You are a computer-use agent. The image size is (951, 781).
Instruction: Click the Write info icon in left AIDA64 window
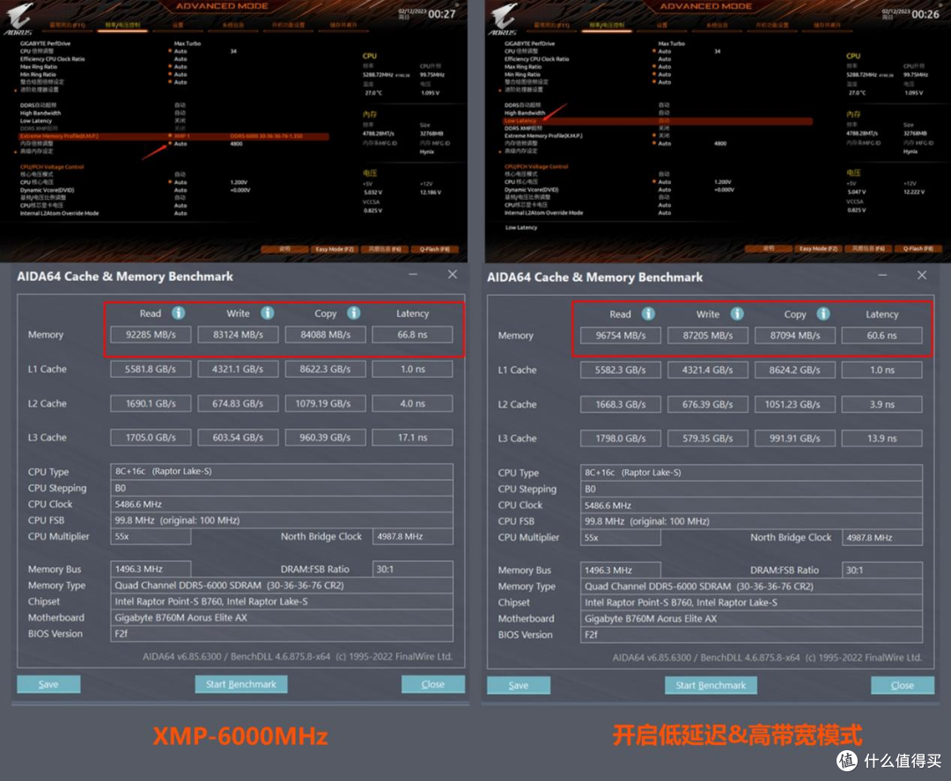point(268,313)
